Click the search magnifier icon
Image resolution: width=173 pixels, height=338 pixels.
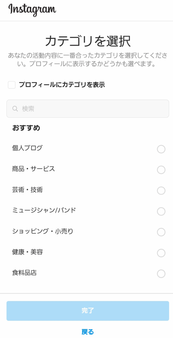(x=15, y=109)
